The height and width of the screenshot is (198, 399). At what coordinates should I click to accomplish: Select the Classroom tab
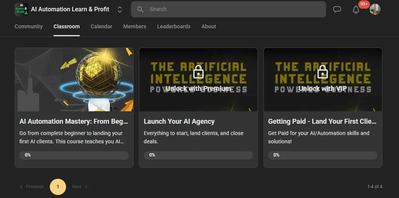point(66,26)
